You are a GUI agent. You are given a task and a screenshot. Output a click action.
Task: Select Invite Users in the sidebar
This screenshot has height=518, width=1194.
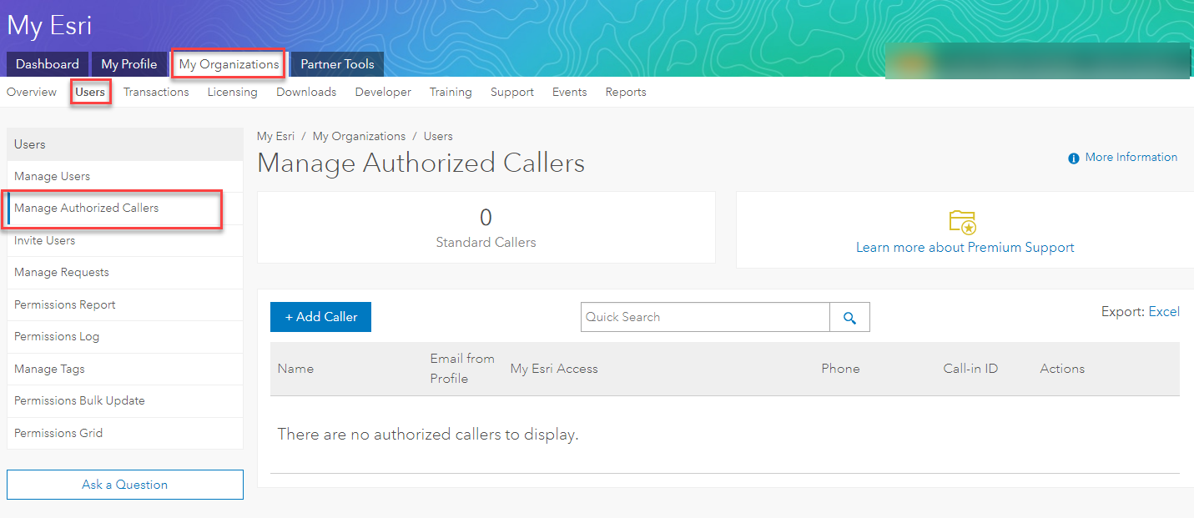[x=45, y=241]
